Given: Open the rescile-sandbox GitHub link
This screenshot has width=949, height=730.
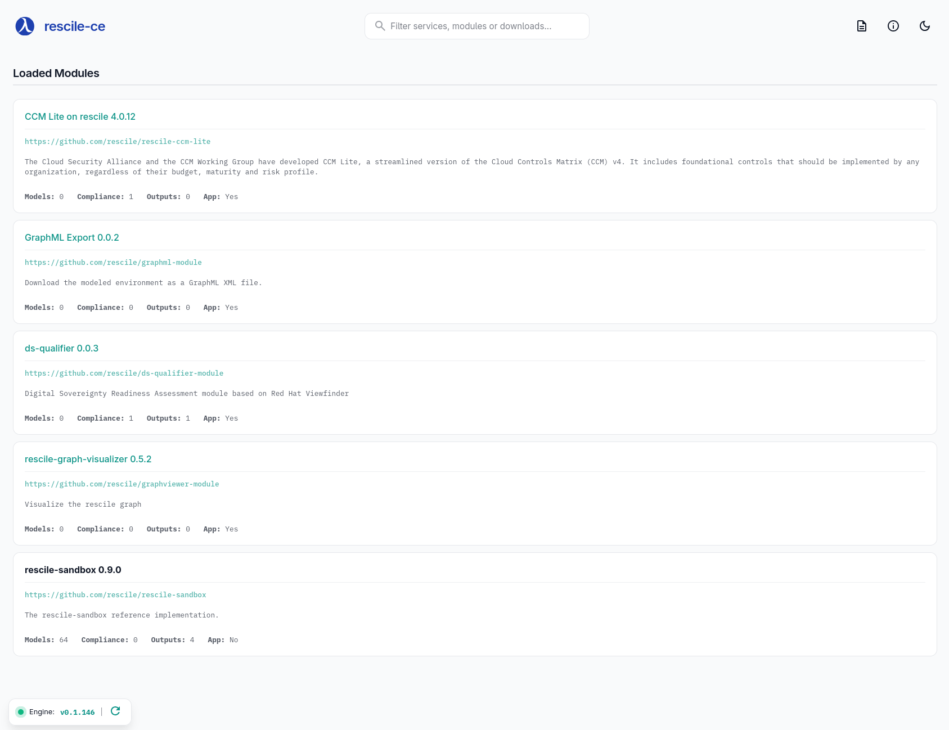Looking at the screenshot, I should (115, 594).
